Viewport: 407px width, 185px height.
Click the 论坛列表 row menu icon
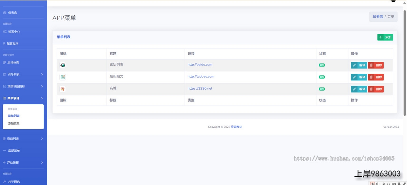[x=63, y=65]
